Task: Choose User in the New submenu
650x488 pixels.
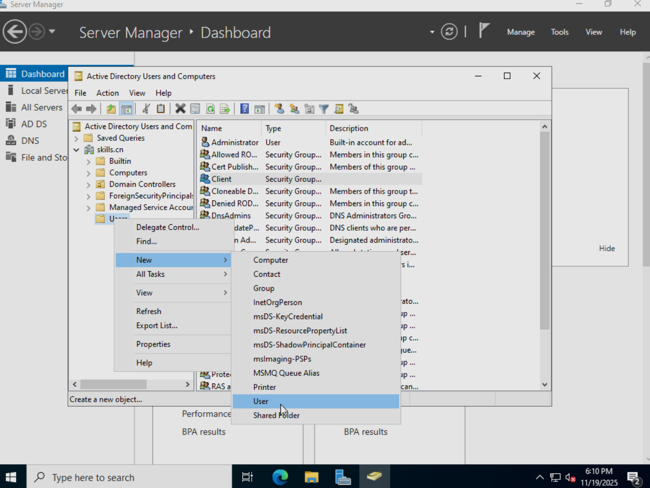Action: pyautogui.click(x=316, y=401)
